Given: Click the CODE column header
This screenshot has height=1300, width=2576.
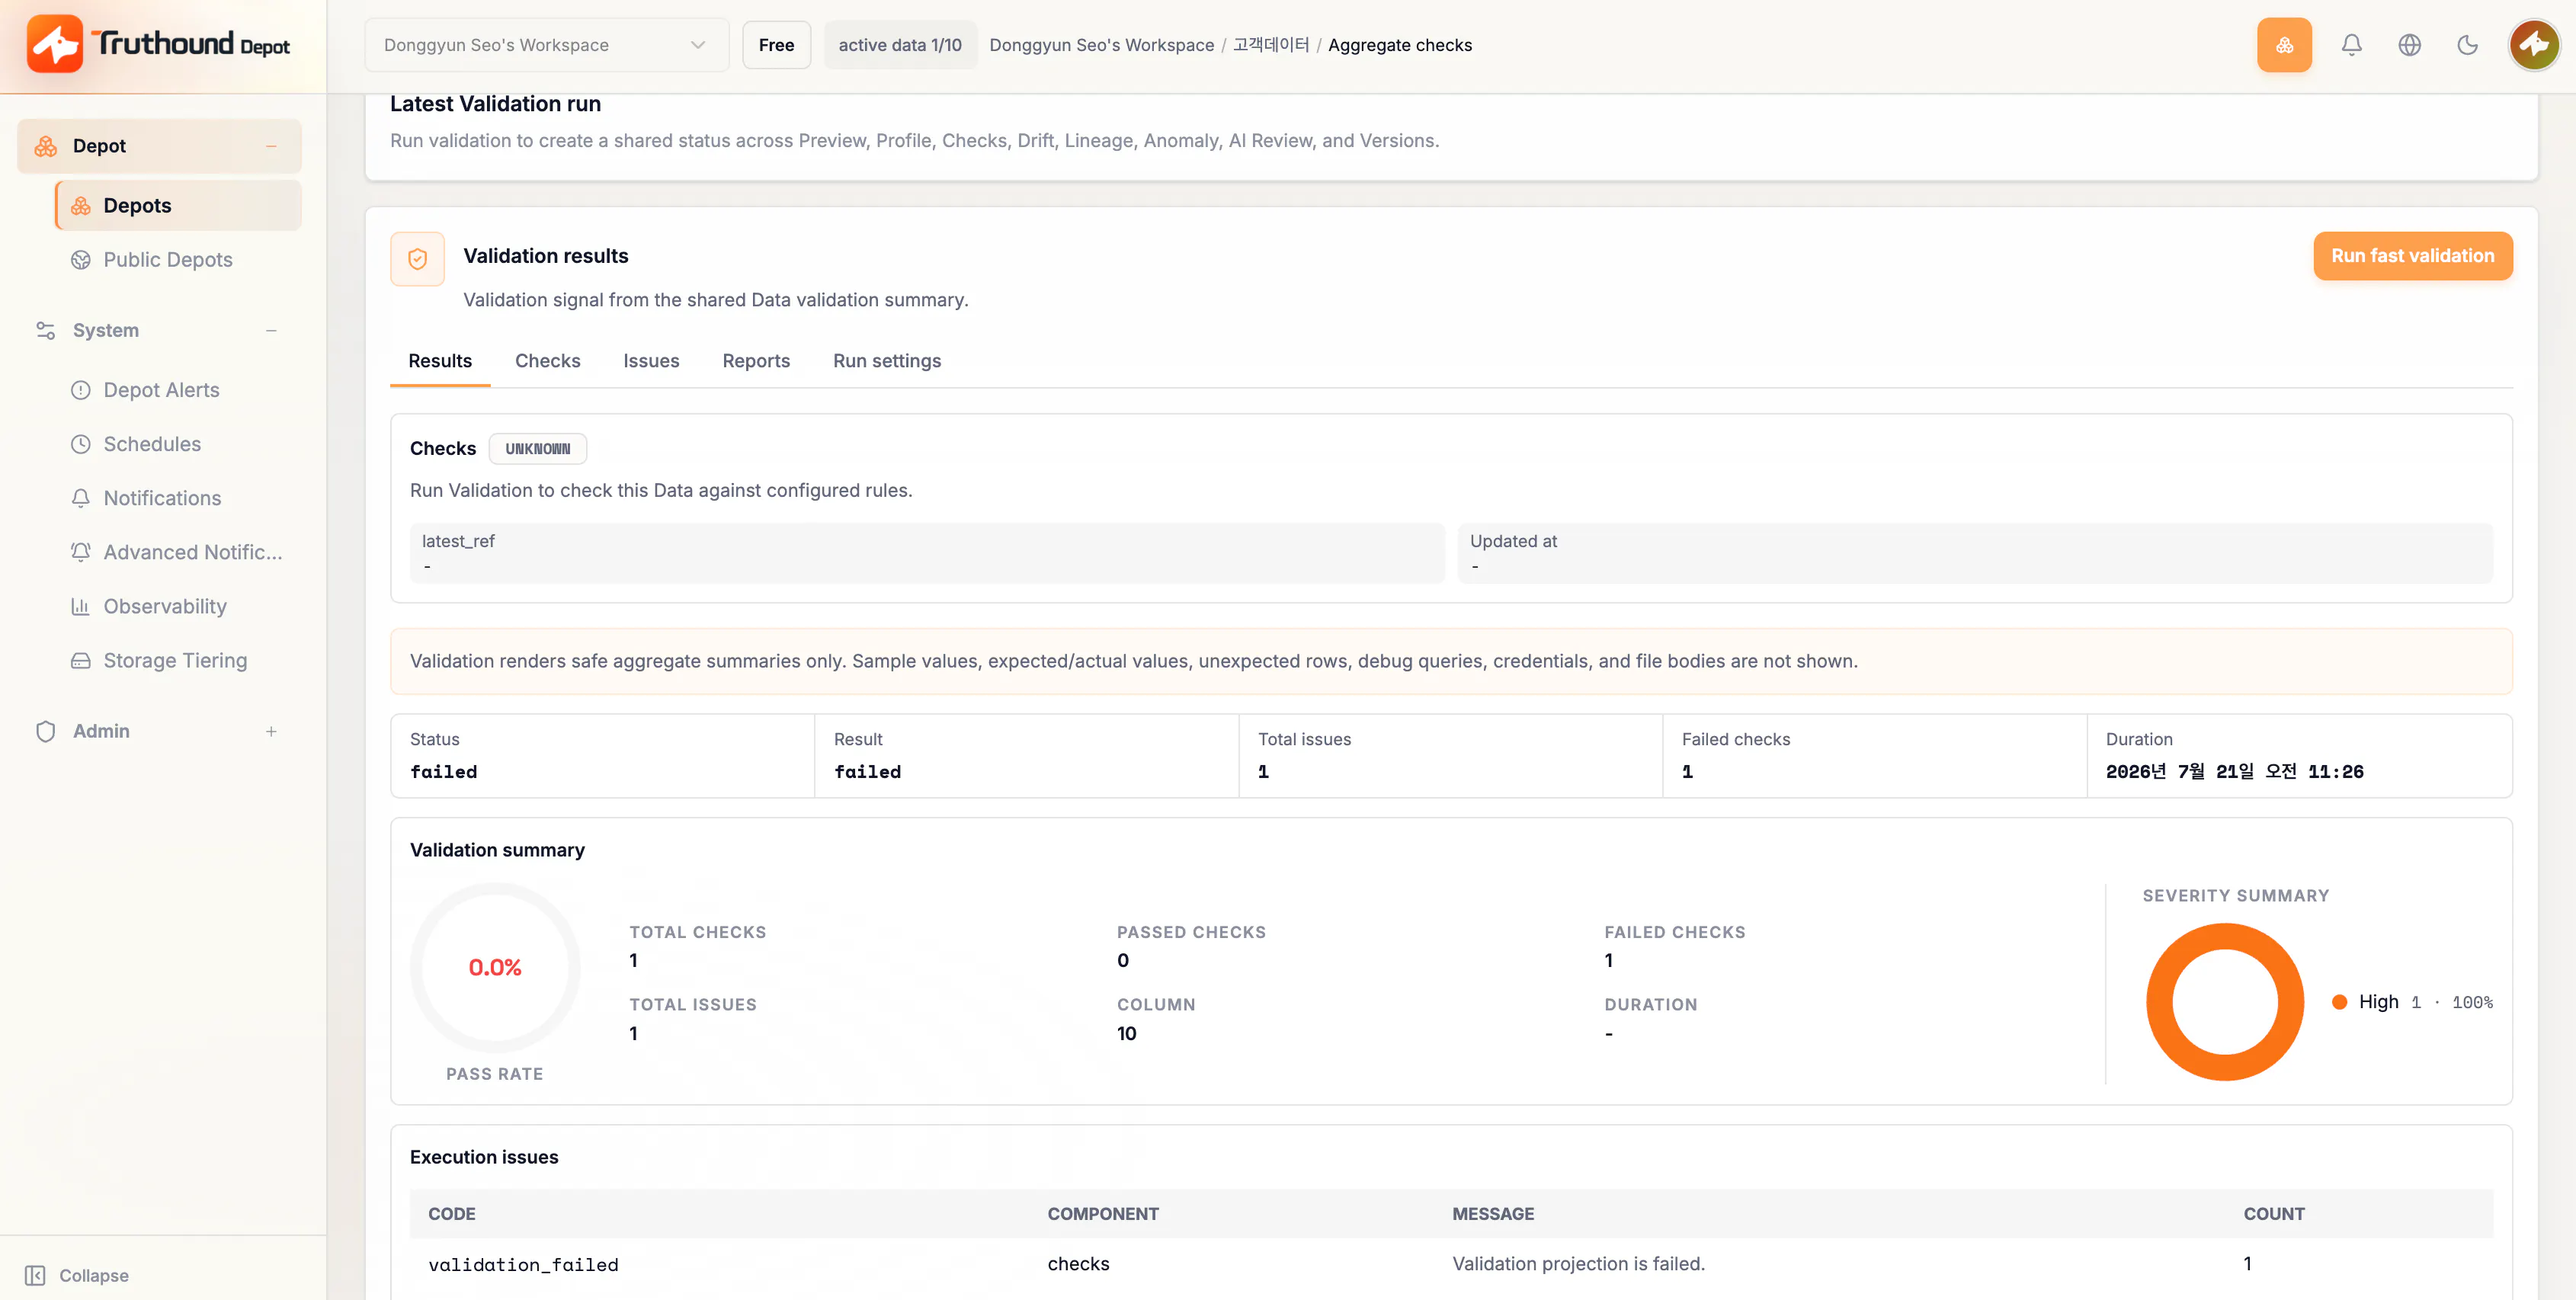Looking at the screenshot, I should [x=451, y=1214].
